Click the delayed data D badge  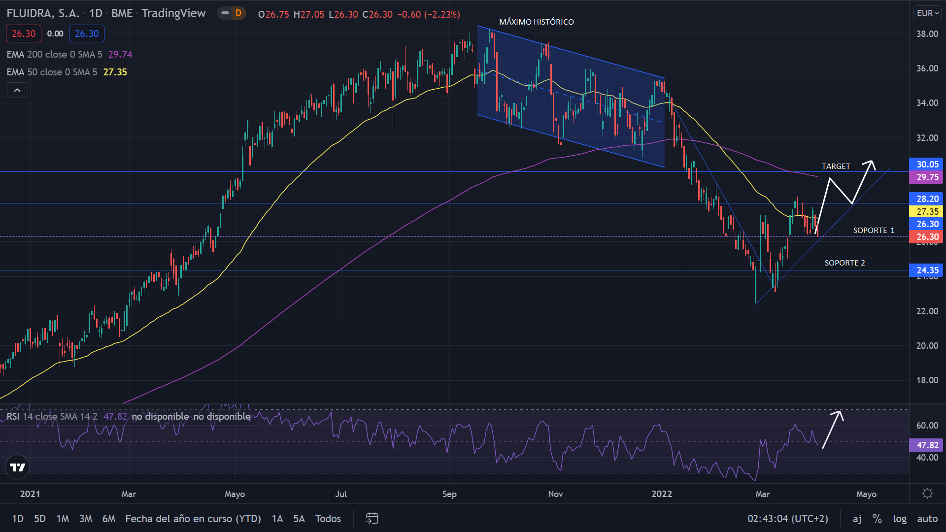click(238, 13)
